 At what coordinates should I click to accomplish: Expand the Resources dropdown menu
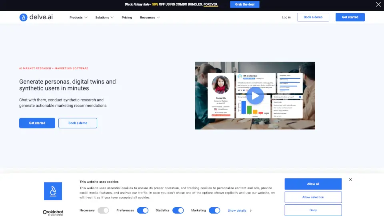pos(150,18)
